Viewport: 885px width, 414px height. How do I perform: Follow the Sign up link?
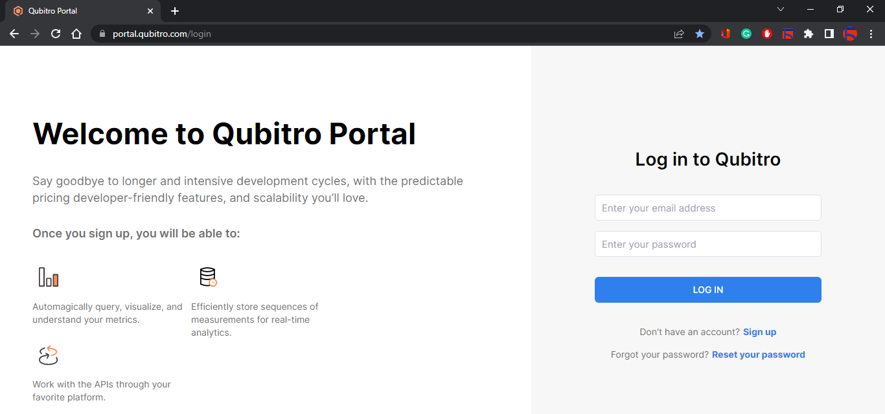(x=759, y=332)
